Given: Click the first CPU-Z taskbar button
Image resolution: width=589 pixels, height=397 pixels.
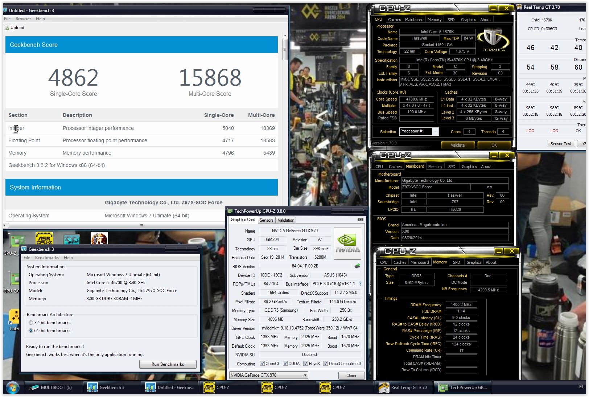Looking at the screenshot, I should pos(228,388).
